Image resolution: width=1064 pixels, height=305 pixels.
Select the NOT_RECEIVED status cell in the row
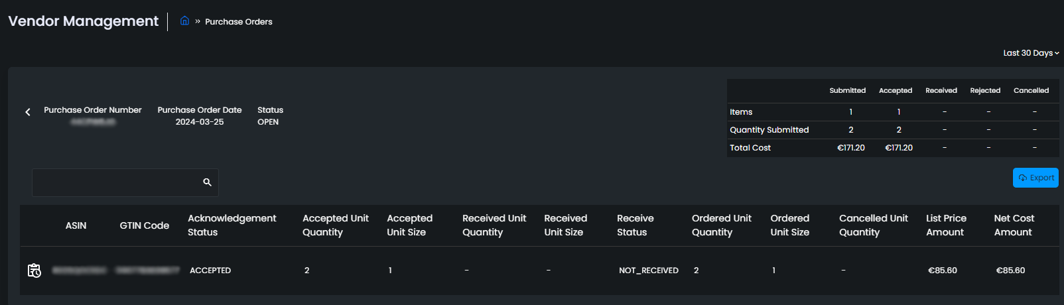648,271
